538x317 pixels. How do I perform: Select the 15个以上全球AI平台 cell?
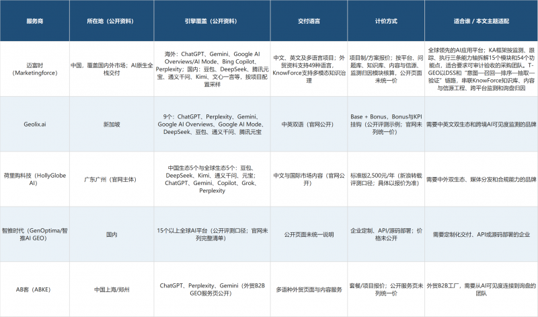(212, 234)
